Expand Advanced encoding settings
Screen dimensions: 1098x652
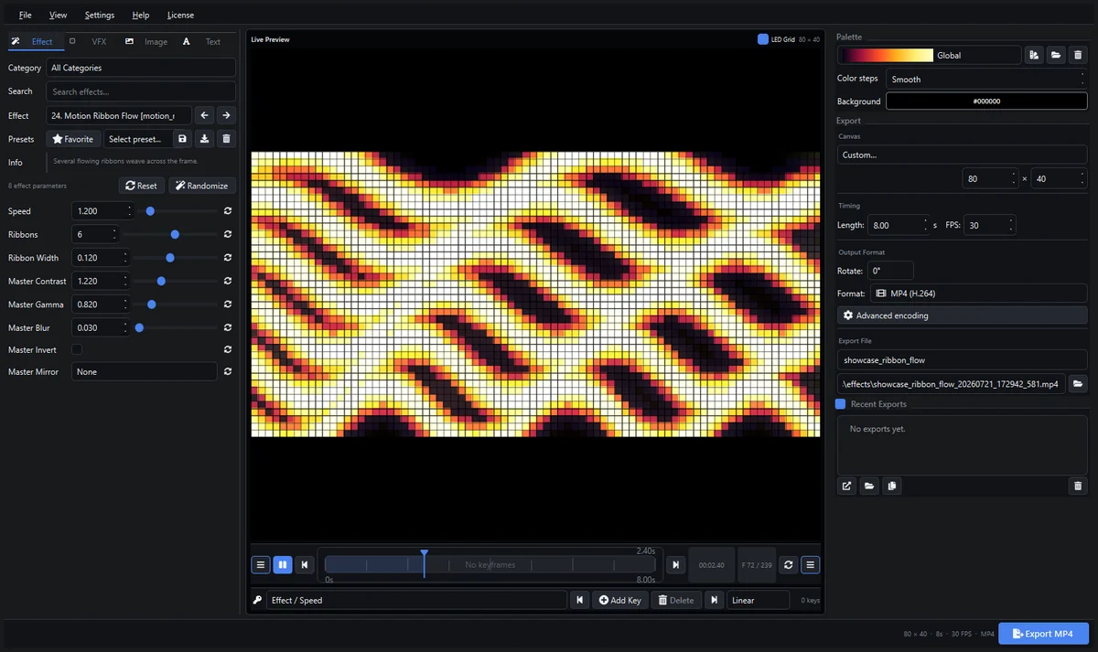click(x=963, y=315)
